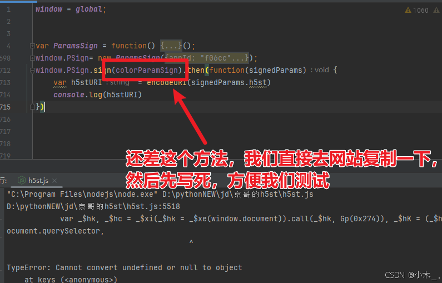
Task: Click the fold end marker on line 715
Action: pyautogui.click(x=32, y=107)
